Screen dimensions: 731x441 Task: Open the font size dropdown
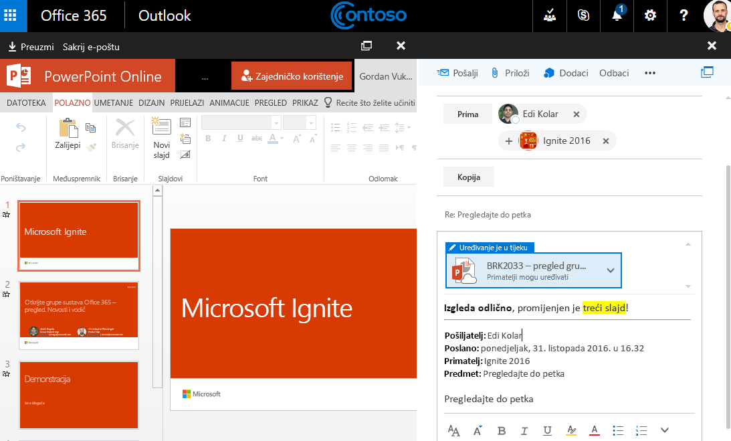point(312,123)
